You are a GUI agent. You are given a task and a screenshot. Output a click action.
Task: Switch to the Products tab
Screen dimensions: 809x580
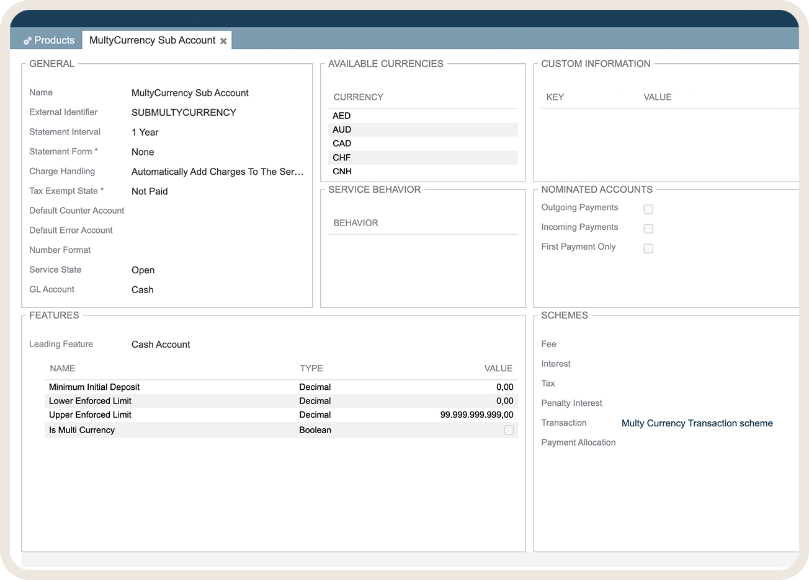click(54, 40)
